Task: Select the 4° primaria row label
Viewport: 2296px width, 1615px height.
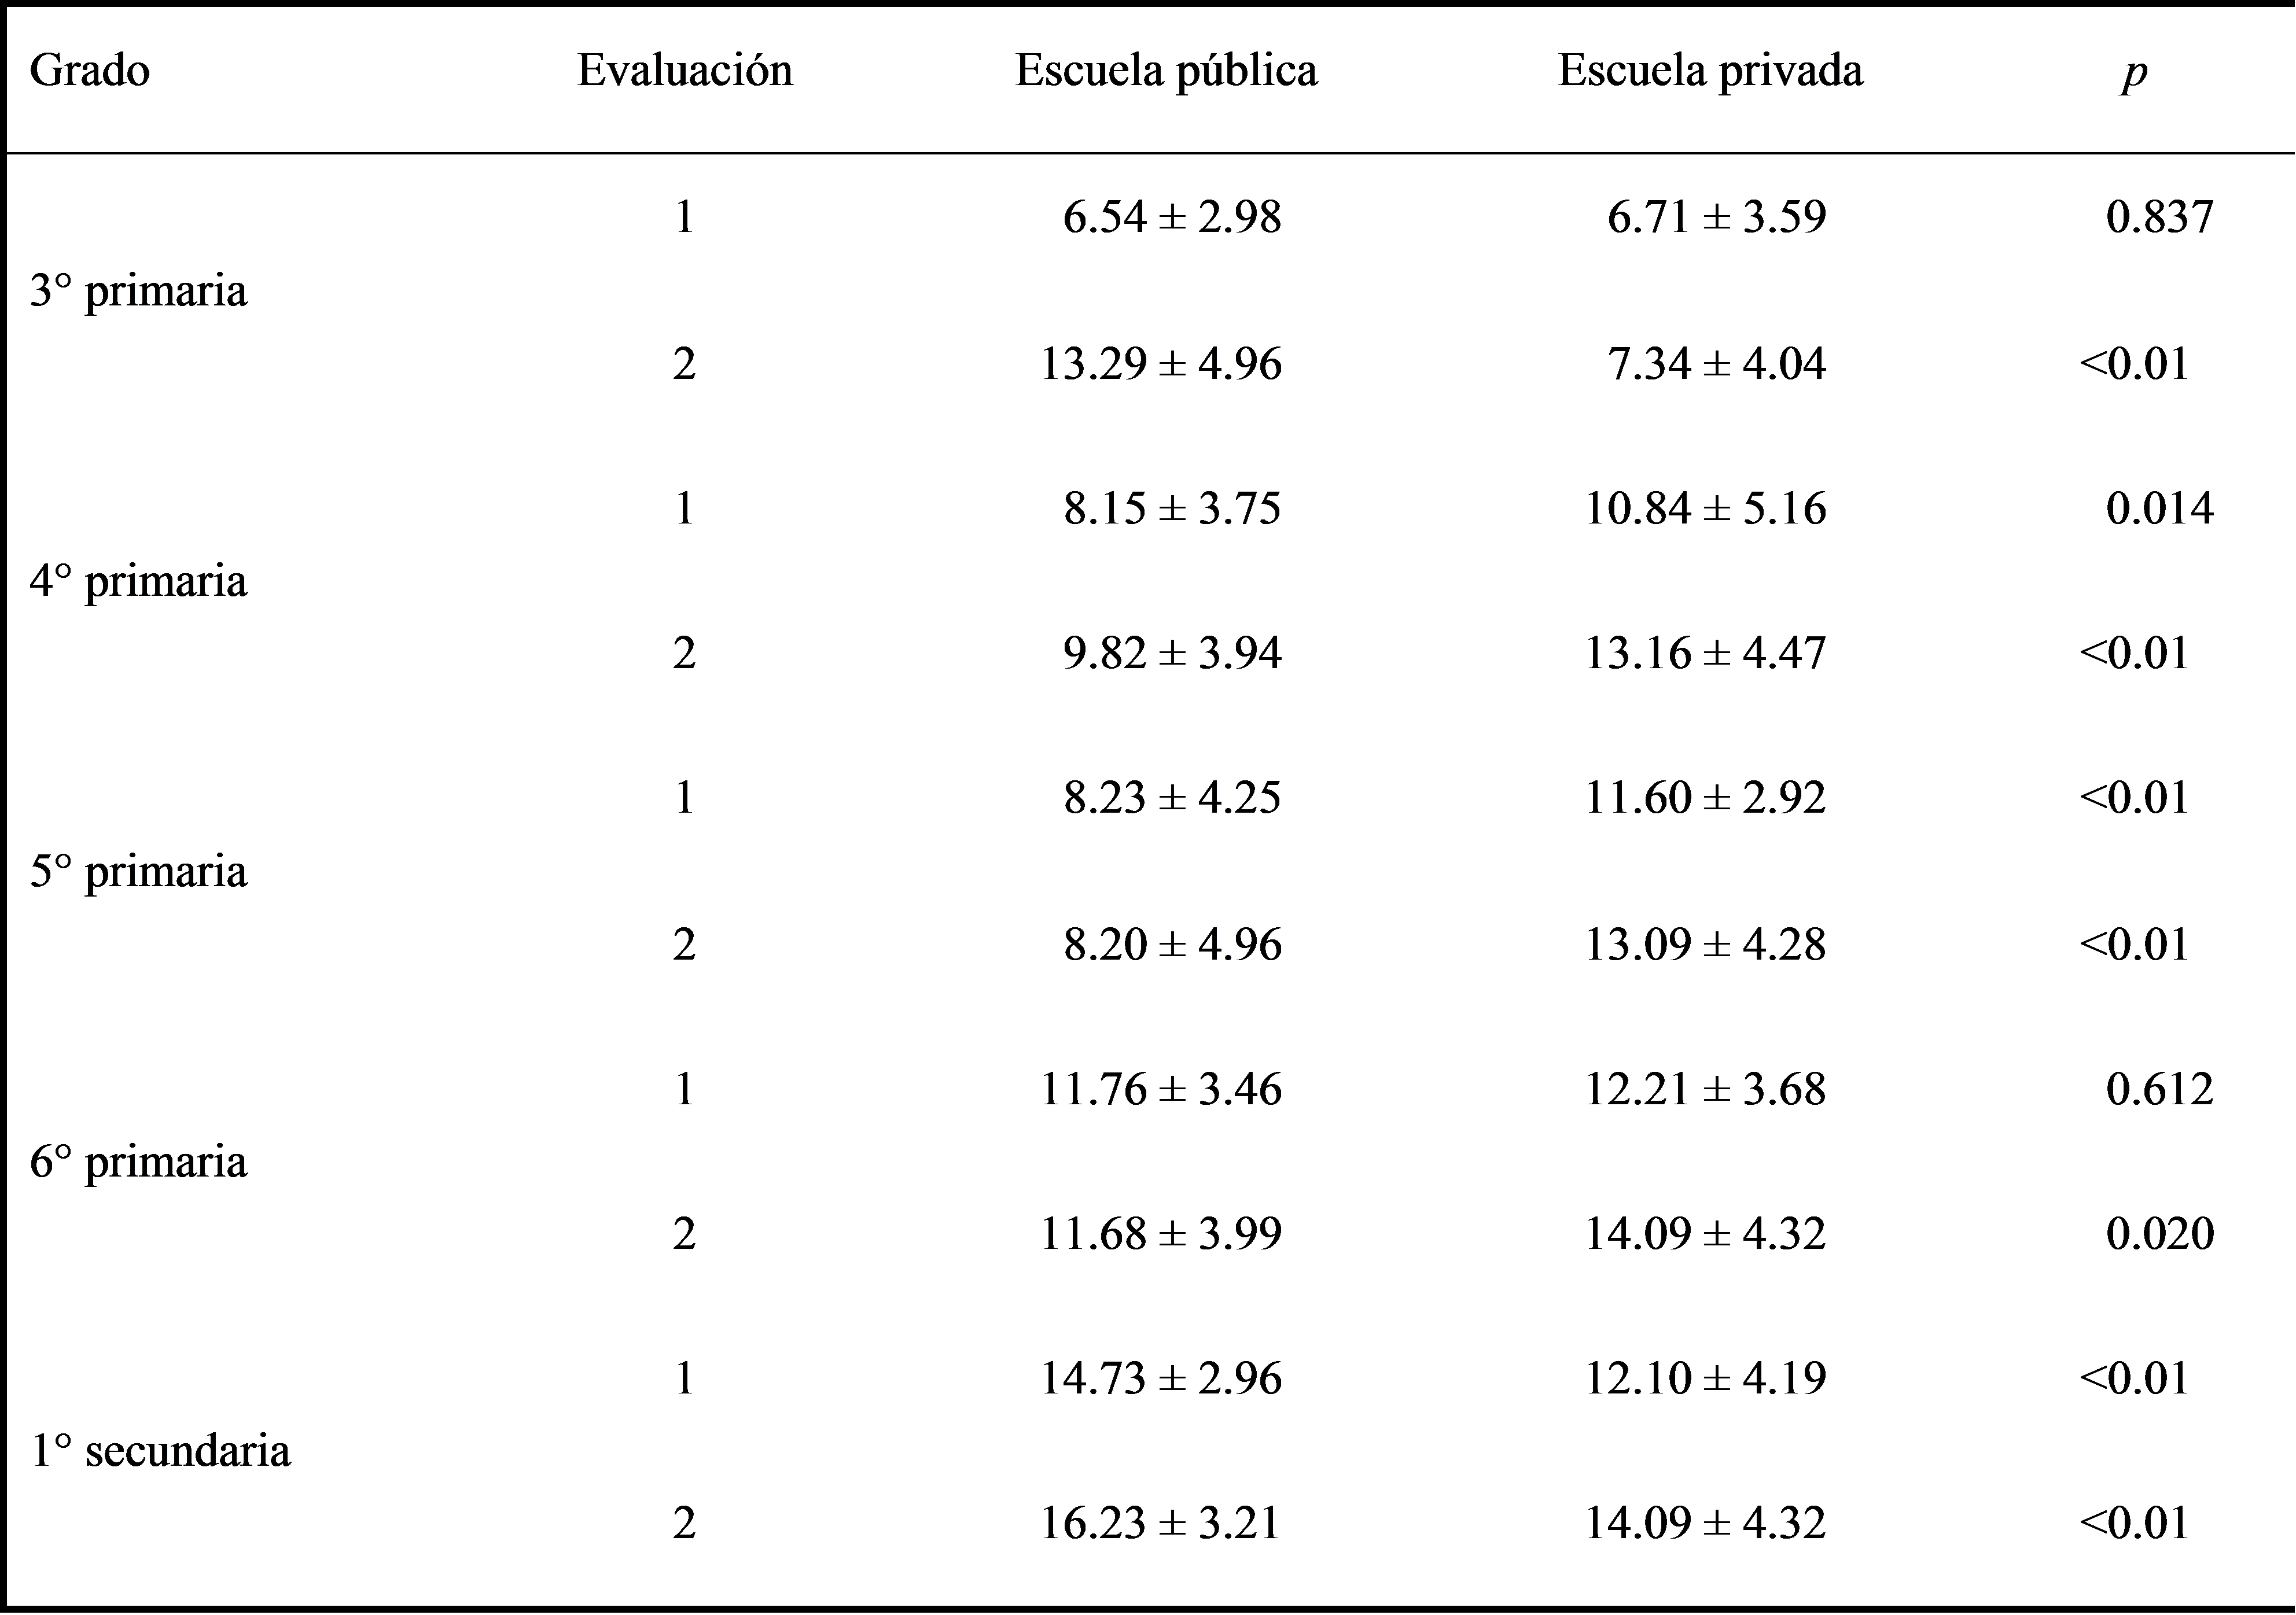Action: 138,581
